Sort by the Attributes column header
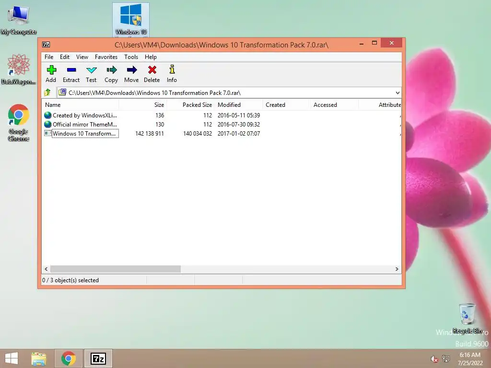This screenshot has height=368, width=491. (x=380, y=105)
